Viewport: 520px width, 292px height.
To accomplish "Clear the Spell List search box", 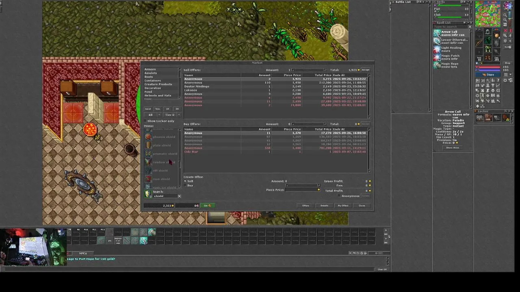I will 470,27.
